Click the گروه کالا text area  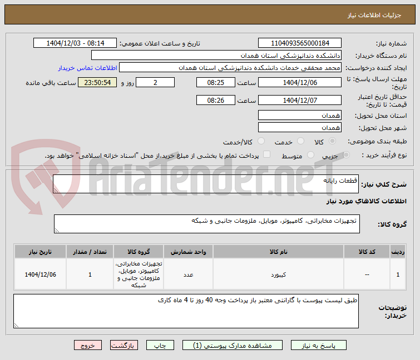(207, 224)
